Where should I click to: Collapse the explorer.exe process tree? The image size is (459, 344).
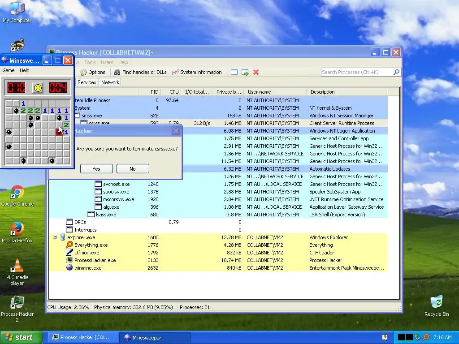(55, 237)
